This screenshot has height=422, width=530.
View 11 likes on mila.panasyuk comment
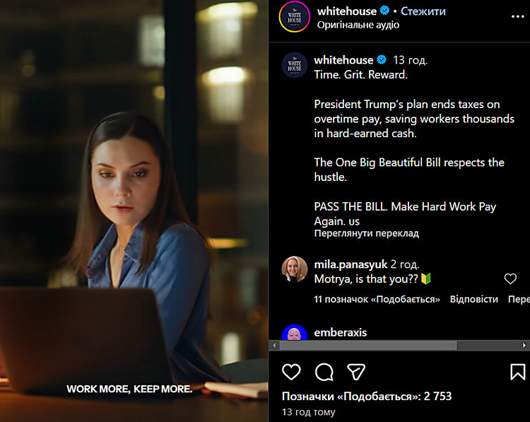coord(377,299)
